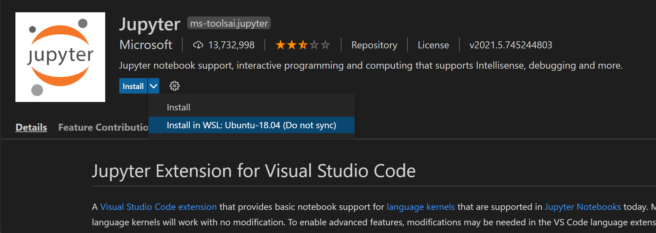Click the Microsoft publisher name
Viewport: 656px width, 233px height.
click(146, 45)
